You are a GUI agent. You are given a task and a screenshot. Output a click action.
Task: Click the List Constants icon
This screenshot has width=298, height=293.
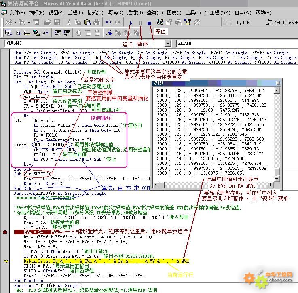[18, 33]
